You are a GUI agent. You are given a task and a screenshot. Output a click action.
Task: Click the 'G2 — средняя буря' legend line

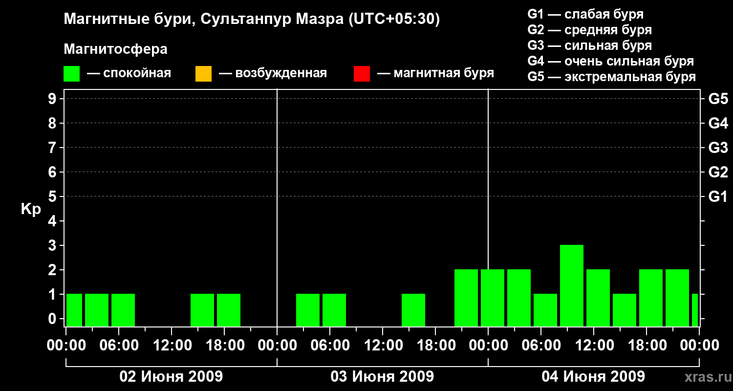589,30
